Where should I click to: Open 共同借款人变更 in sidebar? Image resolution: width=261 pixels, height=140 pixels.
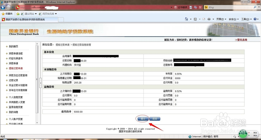(17, 102)
